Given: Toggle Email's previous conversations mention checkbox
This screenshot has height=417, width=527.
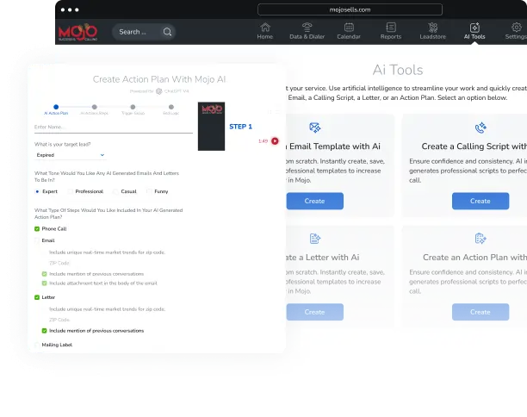Looking at the screenshot, I should (x=44, y=274).
